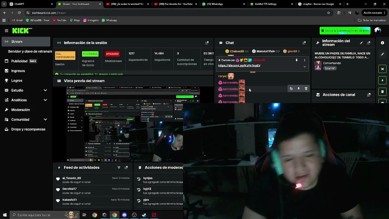Screen dimensions: 389x219
Task: Switch to the WhatsApp browser tab
Action: click(x=223, y=4)
